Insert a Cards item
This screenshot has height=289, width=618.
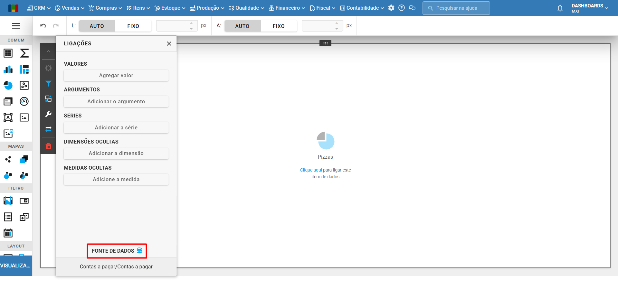click(x=8, y=101)
